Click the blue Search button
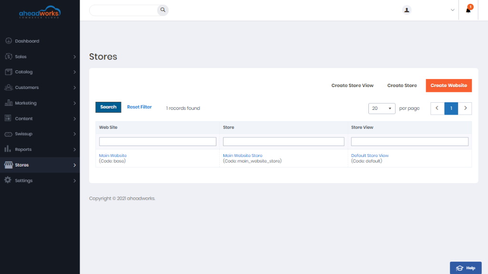Viewport: 488px width, 274px height. pos(108,107)
